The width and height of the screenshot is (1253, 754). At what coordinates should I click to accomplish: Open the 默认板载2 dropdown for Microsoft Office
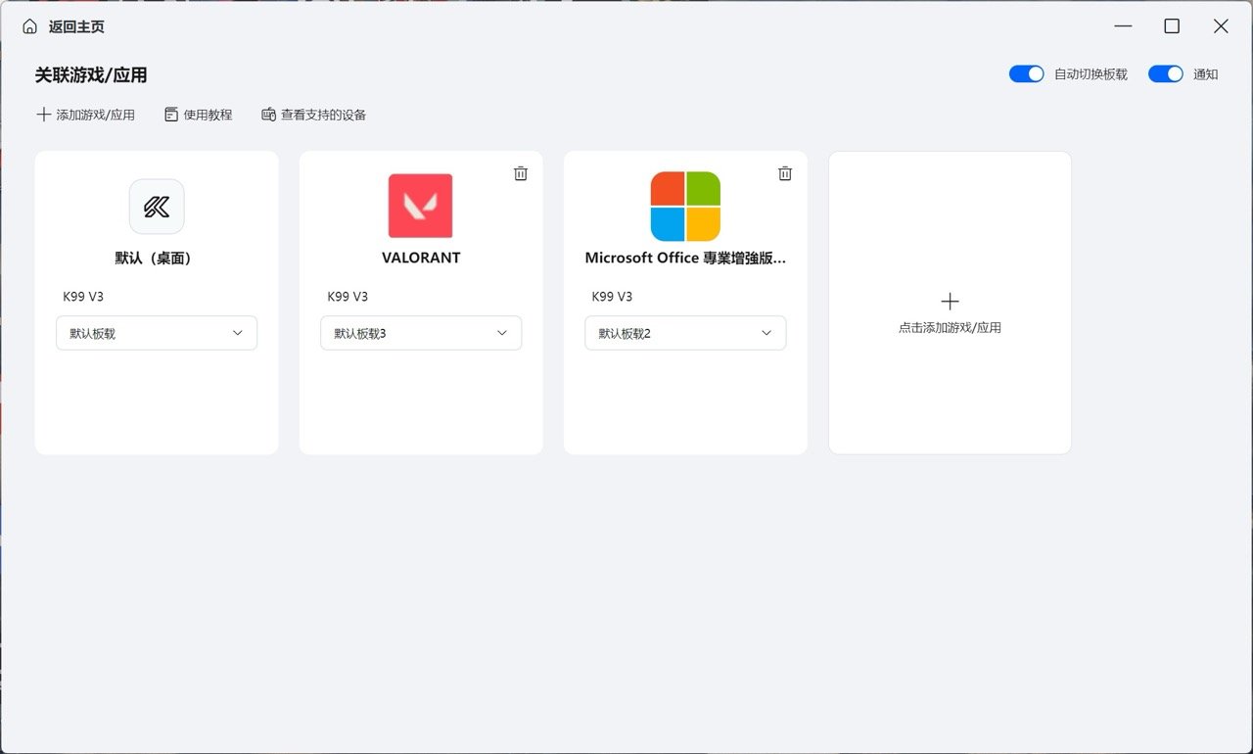click(x=685, y=333)
